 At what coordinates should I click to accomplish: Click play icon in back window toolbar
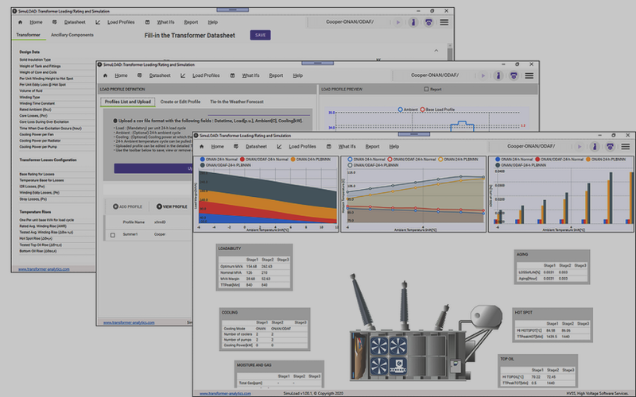[398, 22]
